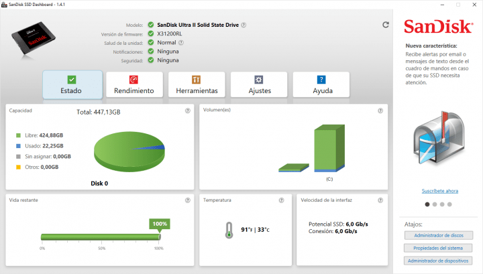Click the help icon next to the model name

pyautogui.click(x=244, y=25)
